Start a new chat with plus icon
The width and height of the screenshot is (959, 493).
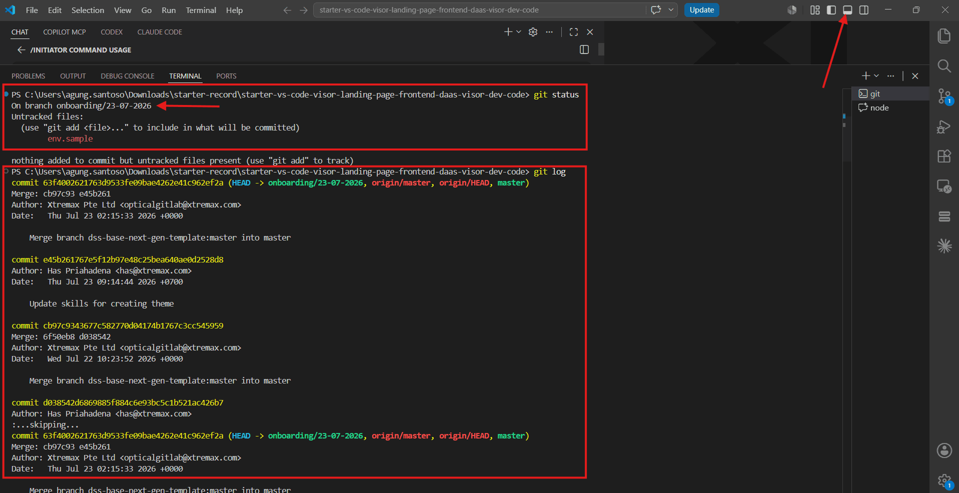tap(508, 32)
